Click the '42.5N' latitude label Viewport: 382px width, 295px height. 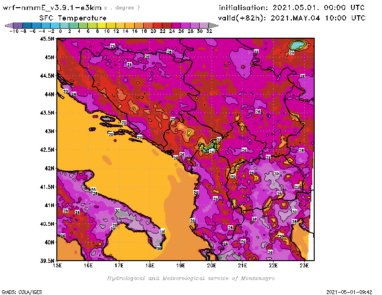[x=47, y=150]
